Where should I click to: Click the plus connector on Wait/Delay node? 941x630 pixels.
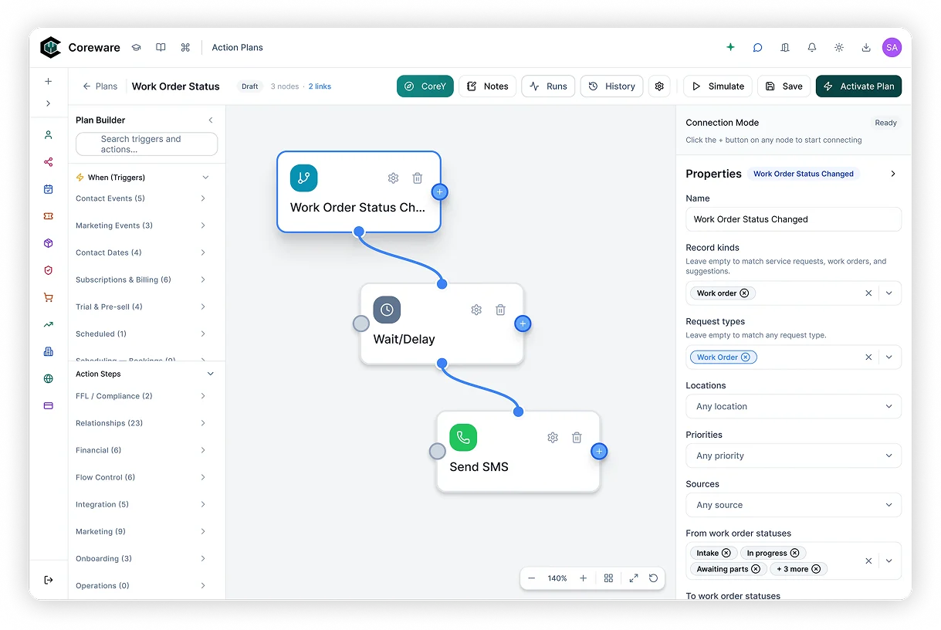tap(523, 324)
